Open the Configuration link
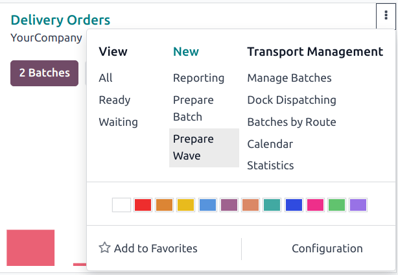 click(x=327, y=248)
